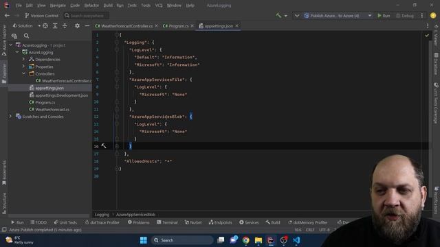Hide the solution explorer panel
This screenshot has width=440, height=247.
(87, 26)
